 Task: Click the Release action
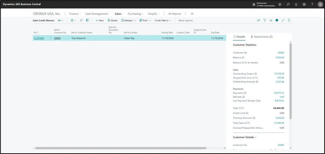(126, 20)
